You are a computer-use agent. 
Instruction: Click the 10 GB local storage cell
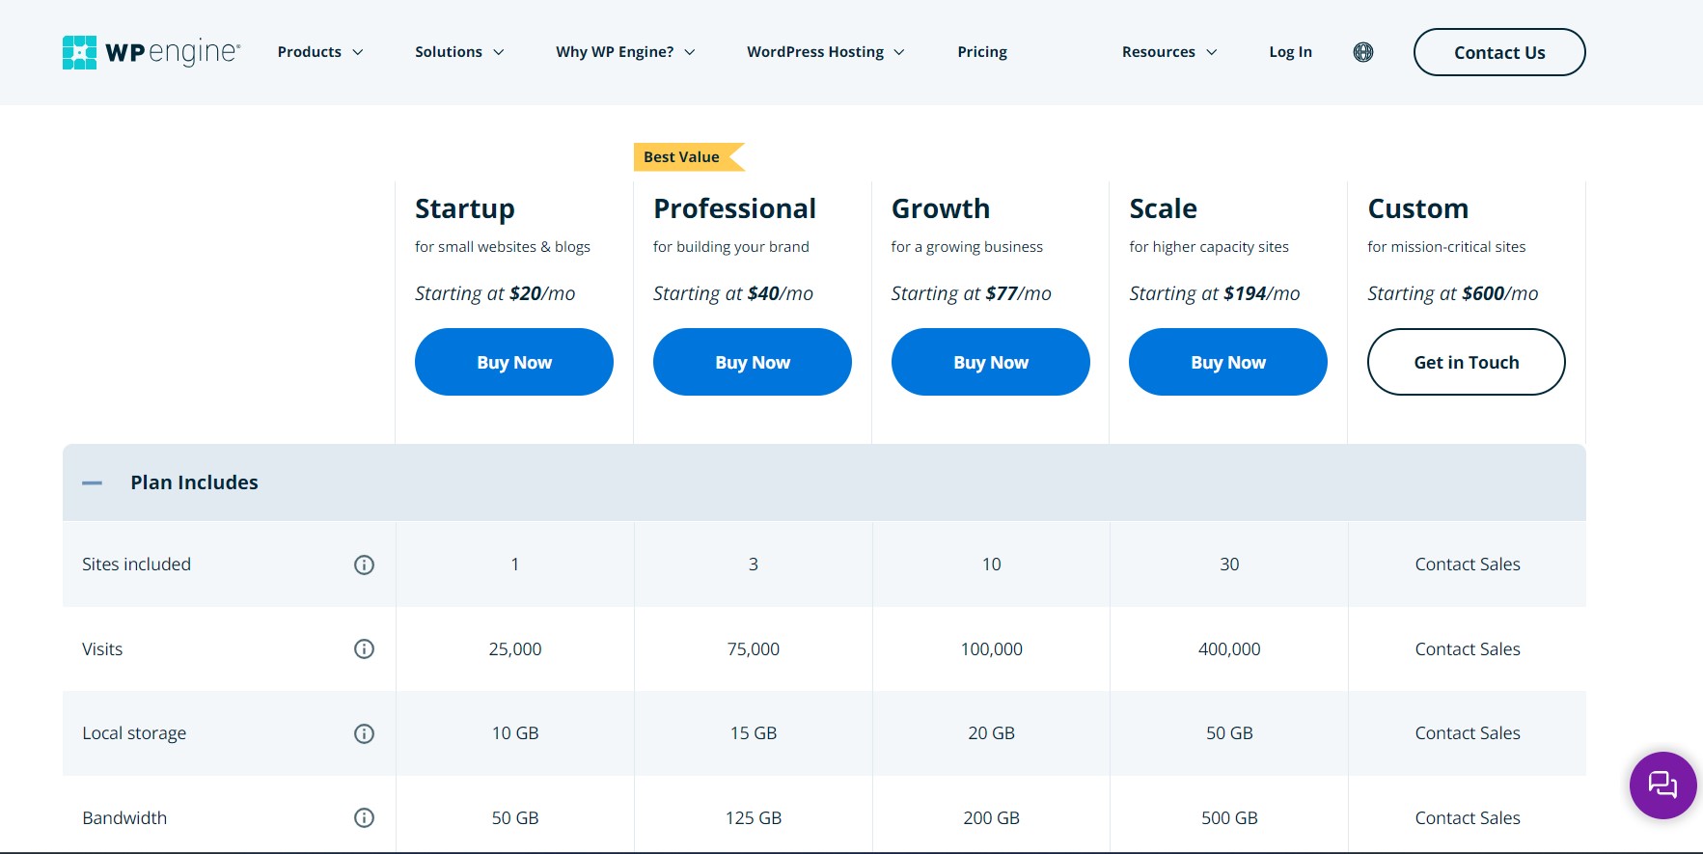click(515, 733)
